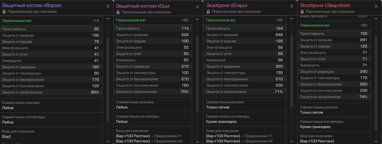
Task: Click Защита от разрыва value 228
Action: click(x=185, y=35)
